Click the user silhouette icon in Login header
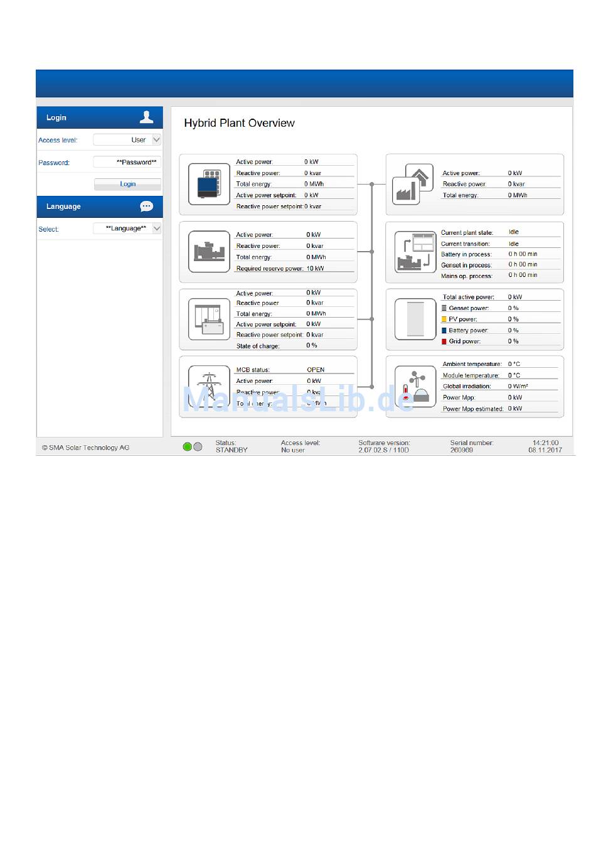Screen dimensions: 596x865 pyautogui.click(x=147, y=117)
